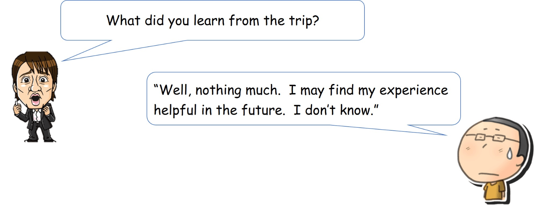Click the suited man's brown hair
The height and width of the screenshot is (207, 537).
point(35,65)
